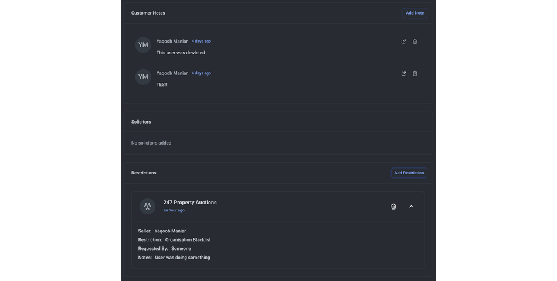This screenshot has width=557, height=281.
Task: Click the Add Note button
Action: pos(415,13)
